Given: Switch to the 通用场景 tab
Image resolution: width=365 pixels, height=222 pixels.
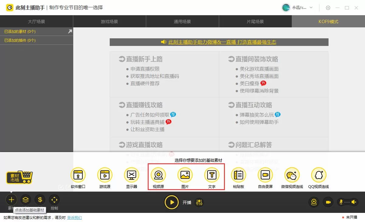Looking at the screenshot, I should click(x=182, y=22).
